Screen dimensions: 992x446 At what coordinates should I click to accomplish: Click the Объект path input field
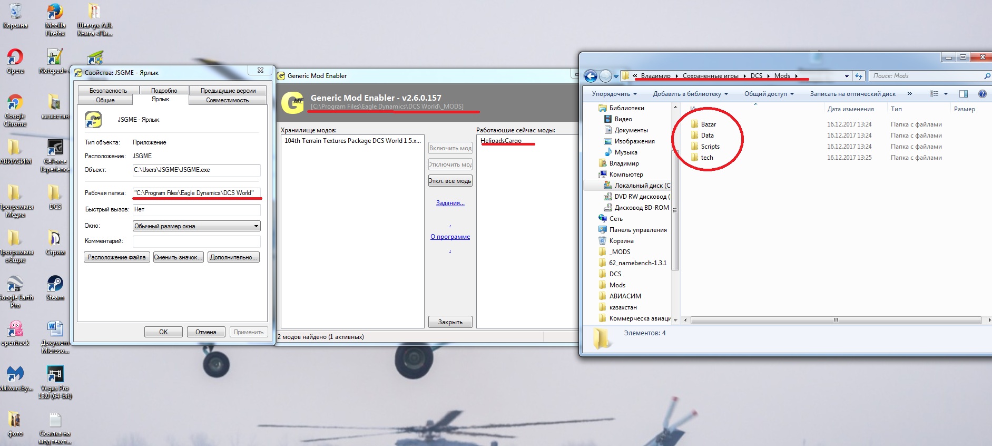point(197,170)
